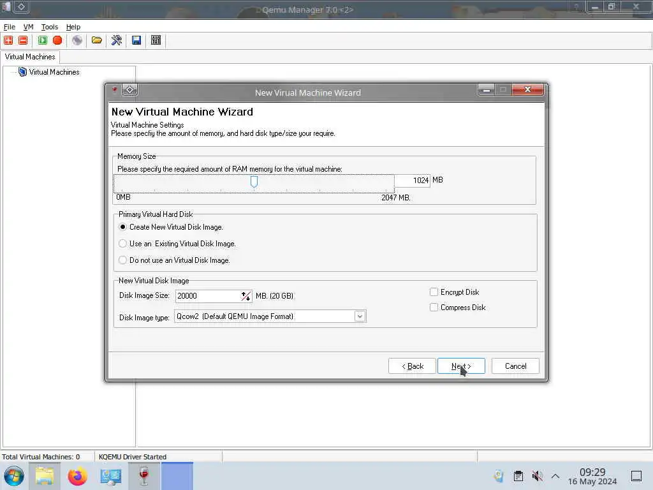
Task: Minimize the New Virtual Machine Wizard window
Action: point(486,89)
